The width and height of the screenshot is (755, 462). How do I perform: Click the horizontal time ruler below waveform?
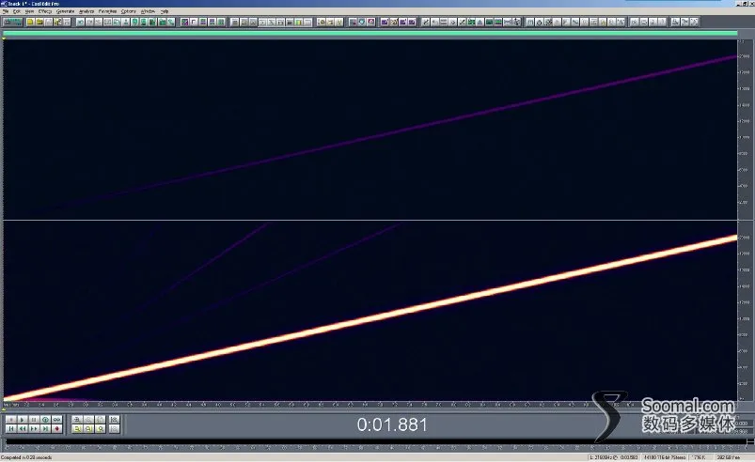click(x=370, y=405)
